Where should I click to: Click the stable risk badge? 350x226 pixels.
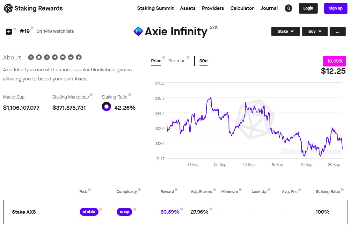pyautogui.click(x=89, y=212)
